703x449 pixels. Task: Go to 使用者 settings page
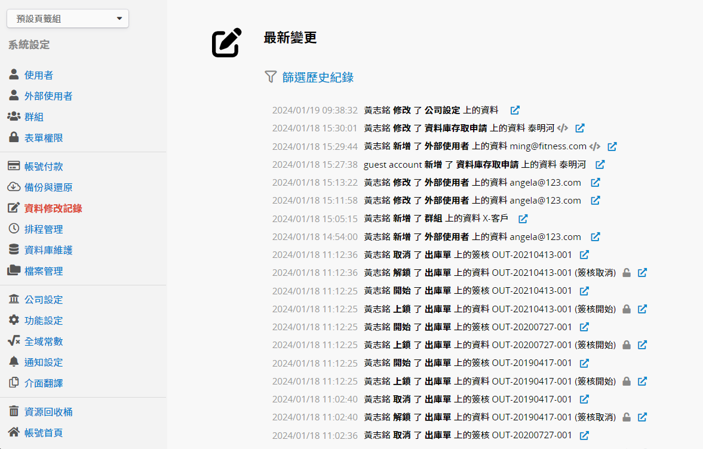tap(38, 75)
